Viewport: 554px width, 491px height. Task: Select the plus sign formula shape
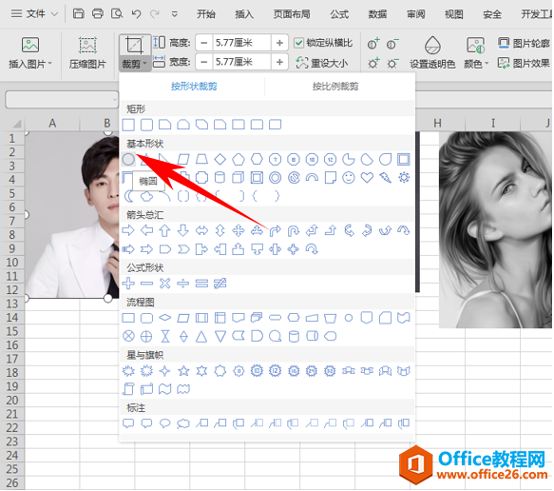[x=128, y=284]
